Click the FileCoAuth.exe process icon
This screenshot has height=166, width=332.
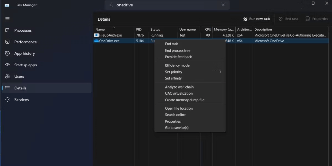(96, 35)
